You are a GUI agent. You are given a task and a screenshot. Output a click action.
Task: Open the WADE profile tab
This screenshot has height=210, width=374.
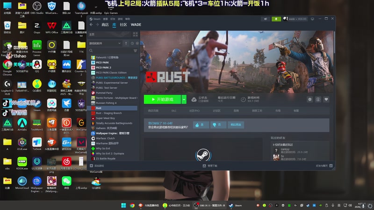point(136,25)
